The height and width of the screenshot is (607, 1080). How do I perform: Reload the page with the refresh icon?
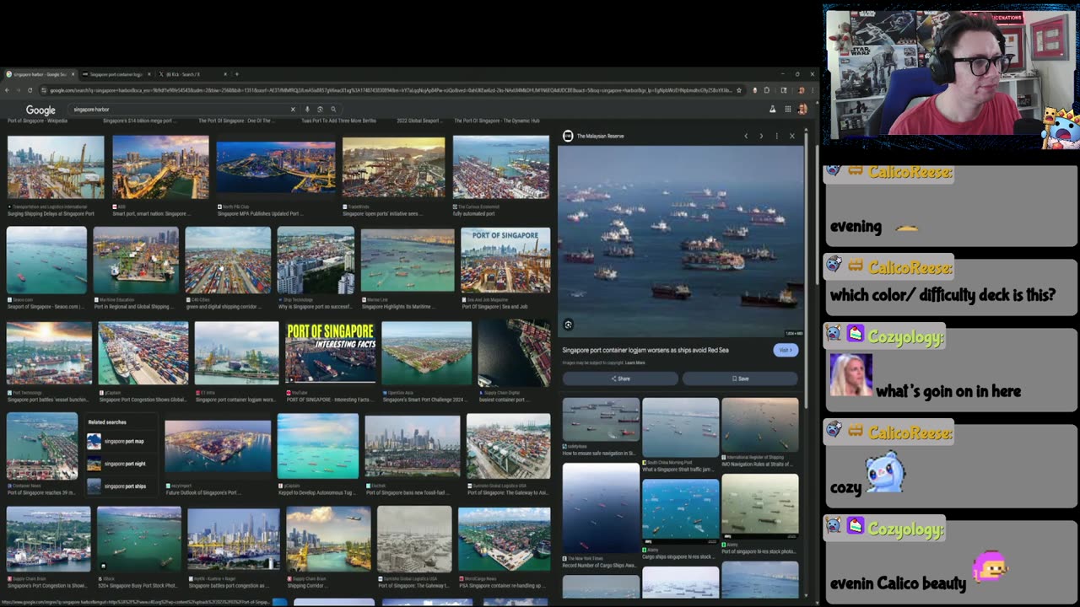click(x=30, y=90)
